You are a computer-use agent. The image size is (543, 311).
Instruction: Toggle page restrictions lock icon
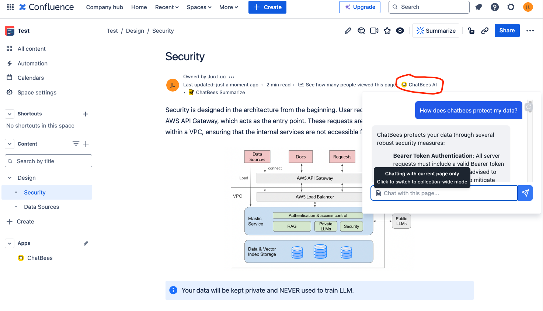click(x=471, y=31)
